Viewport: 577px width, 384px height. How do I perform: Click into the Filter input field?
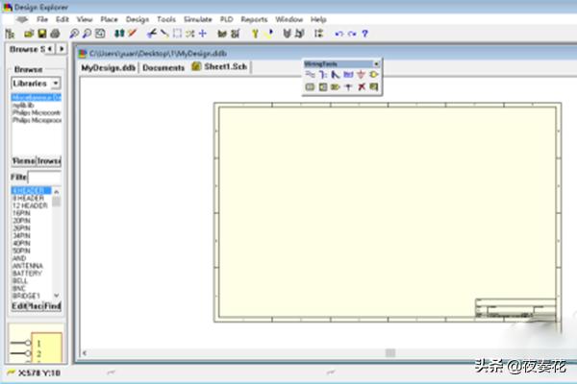tap(44, 178)
